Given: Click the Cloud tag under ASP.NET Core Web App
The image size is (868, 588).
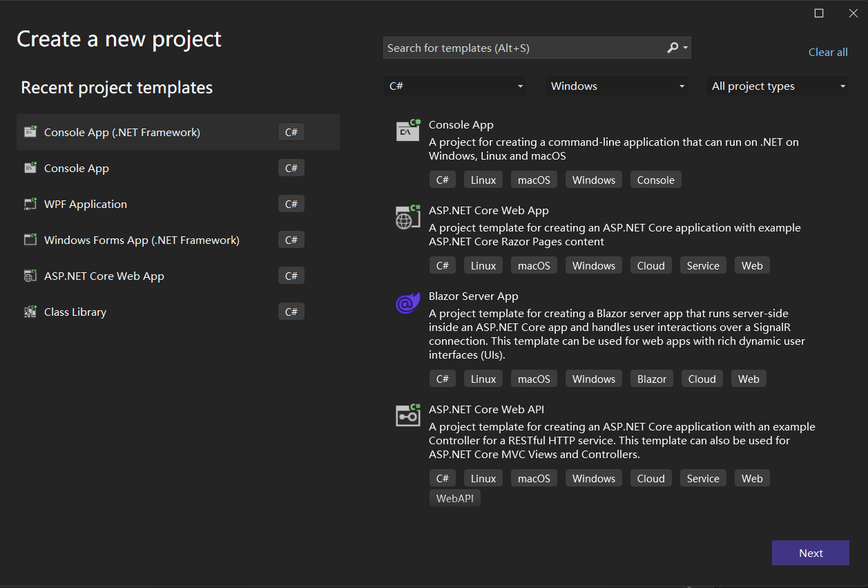Looking at the screenshot, I should [651, 265].
